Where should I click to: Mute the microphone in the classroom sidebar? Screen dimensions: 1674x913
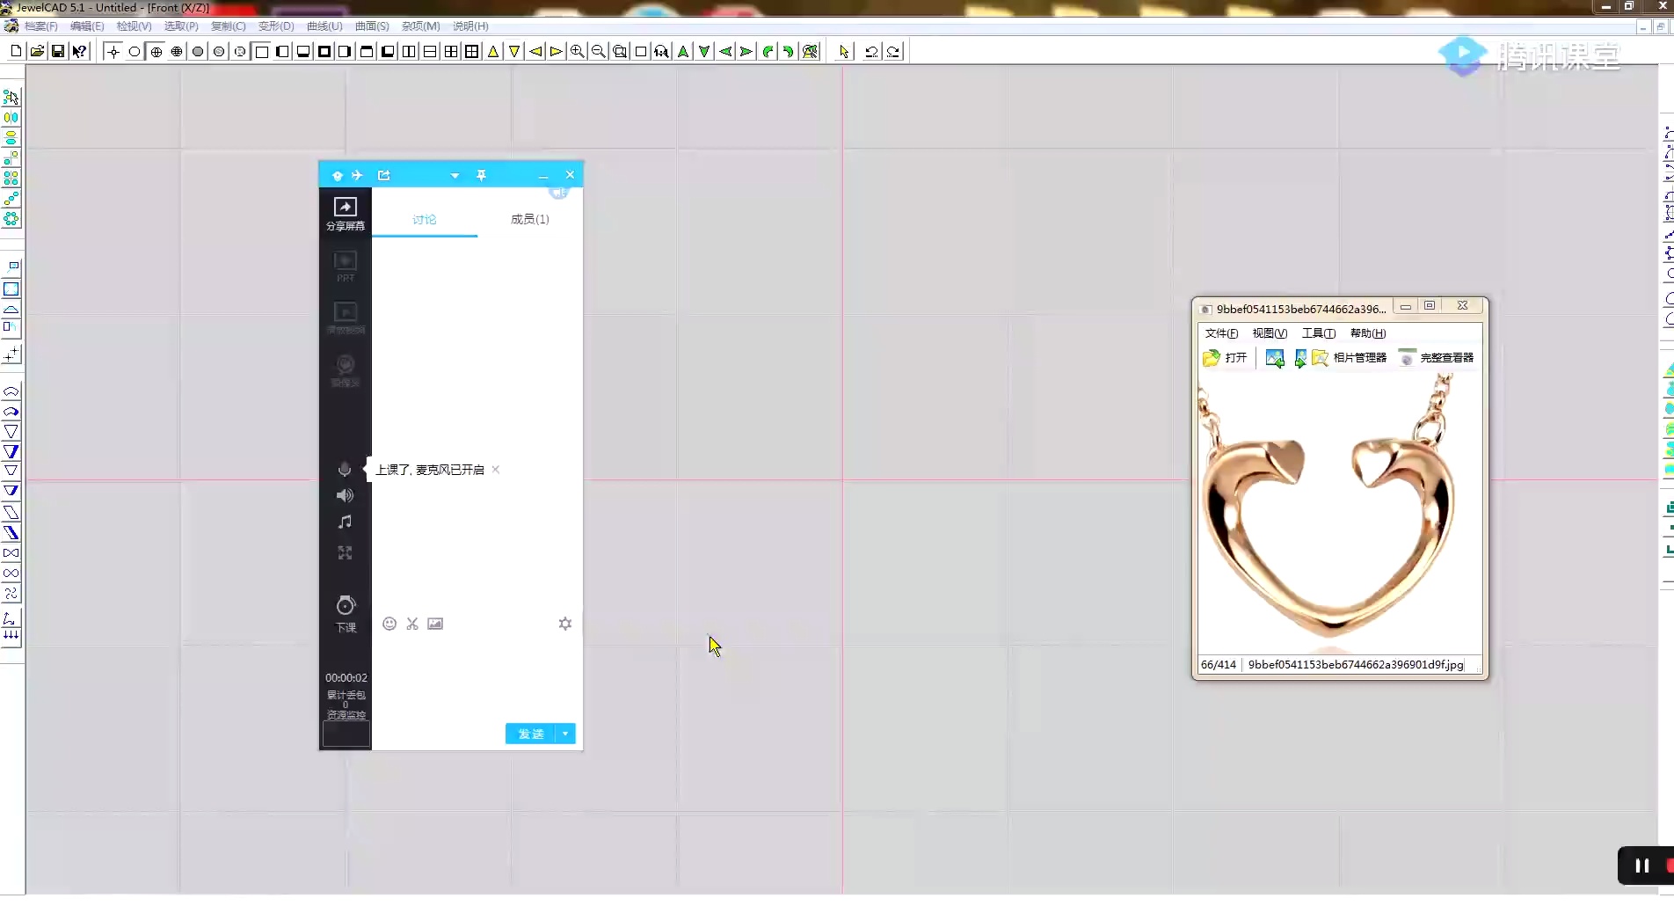344,469
